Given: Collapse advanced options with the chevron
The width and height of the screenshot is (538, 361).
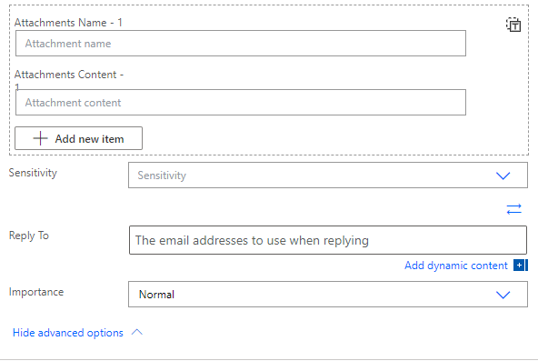Looking at the screenshot, I should (137, 332).
